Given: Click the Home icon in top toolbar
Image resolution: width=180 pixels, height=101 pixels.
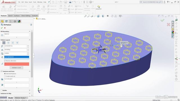Looking at the screenshot, I should click(x=53, y=2).
